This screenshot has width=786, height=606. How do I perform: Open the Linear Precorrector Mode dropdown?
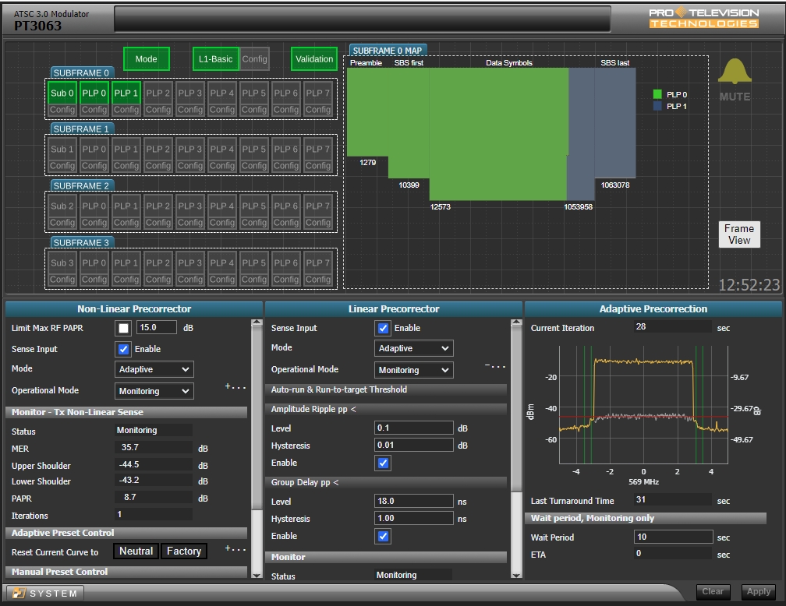click(x=413, y=348)
